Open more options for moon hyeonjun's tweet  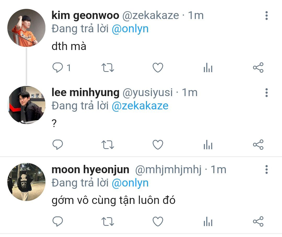(x=267, y=170)
